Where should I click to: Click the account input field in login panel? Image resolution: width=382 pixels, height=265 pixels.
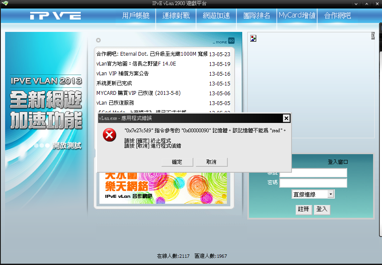313,173
